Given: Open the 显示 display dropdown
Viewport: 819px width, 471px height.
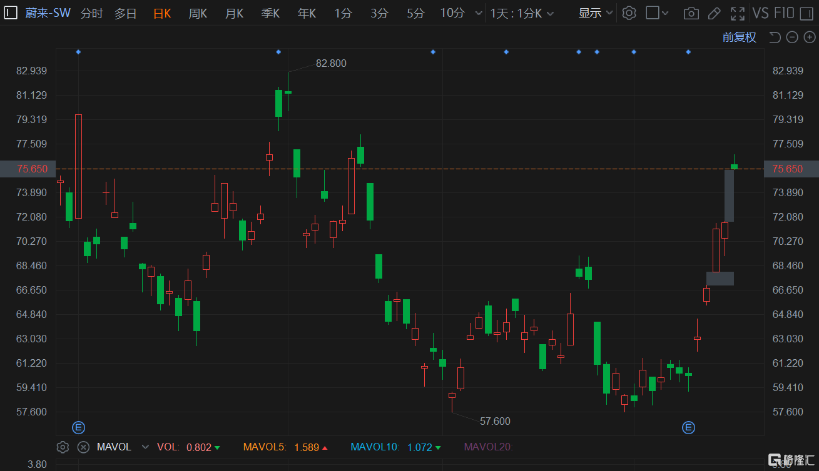Looking at the screenshot, I should point(596,13).
